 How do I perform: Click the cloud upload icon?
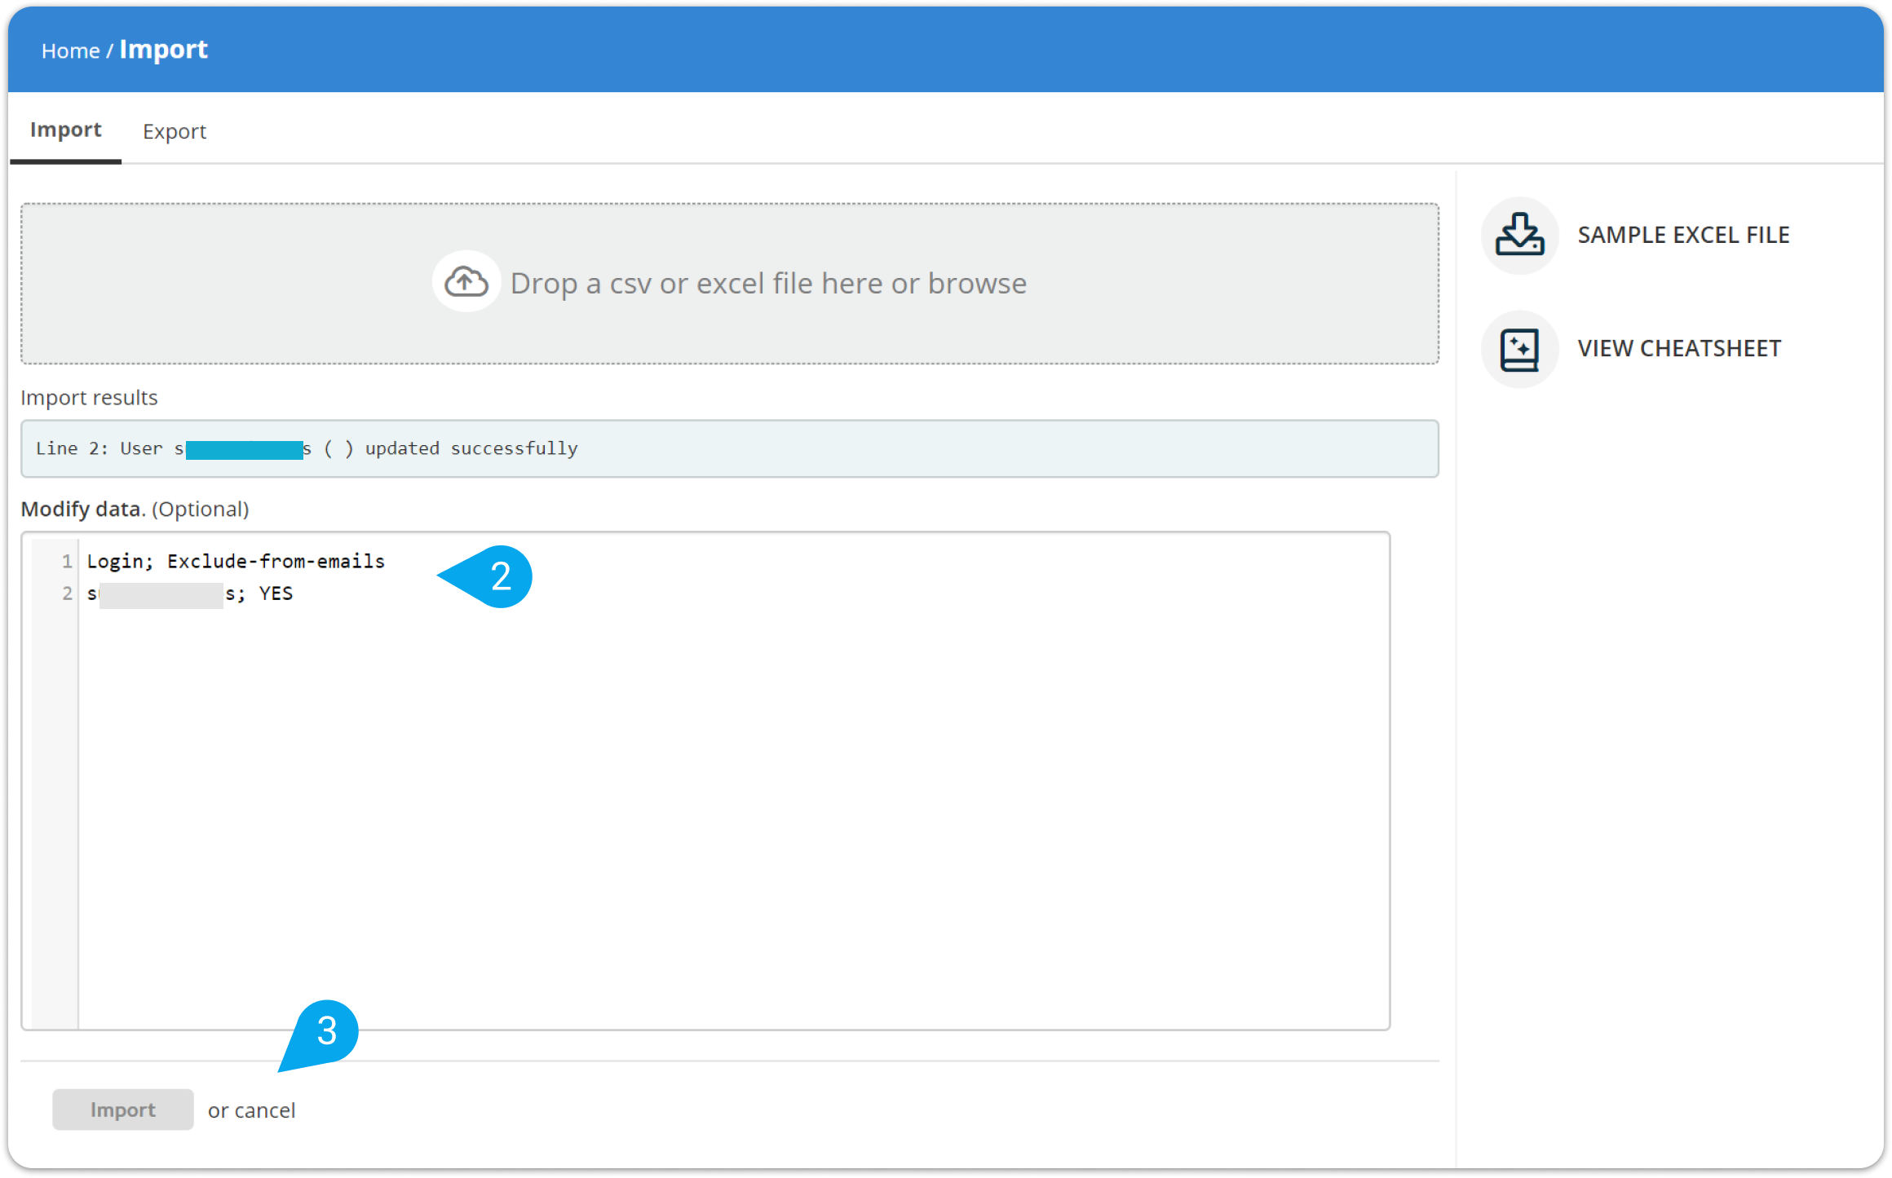coord(466,282)
